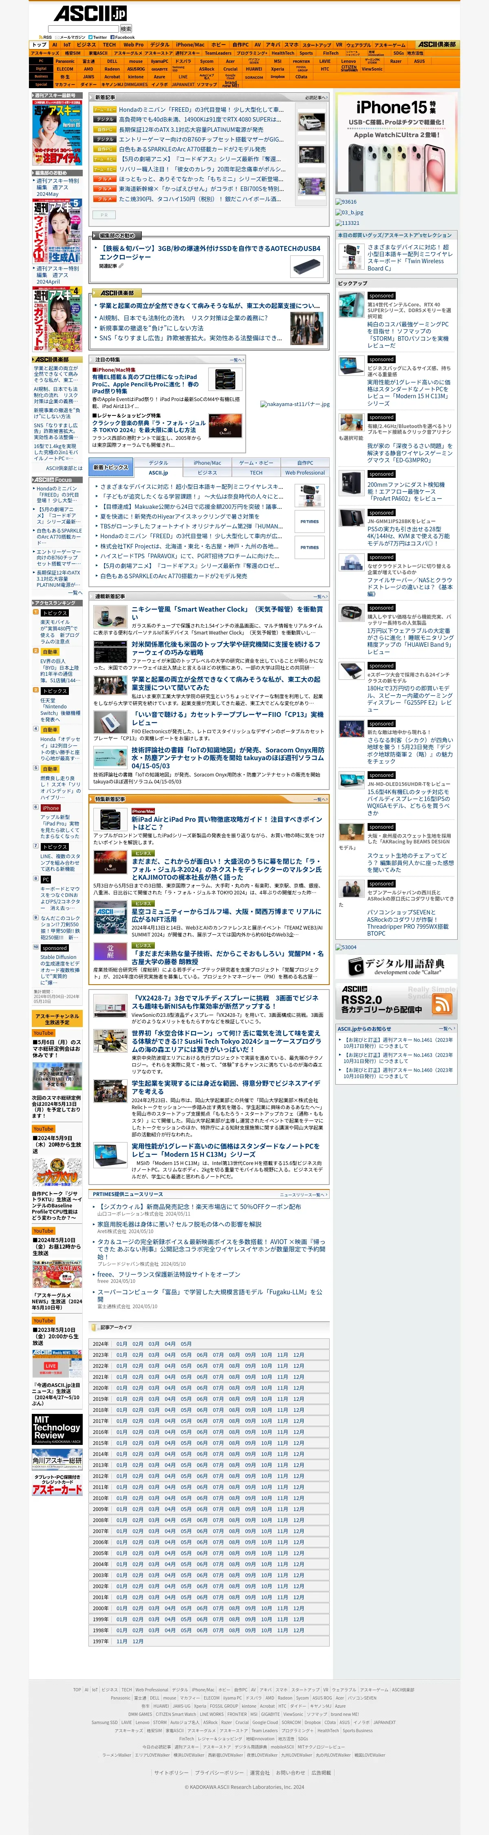
Task: Open お問い合わせ footer link
Action: tap(290, 1773)
